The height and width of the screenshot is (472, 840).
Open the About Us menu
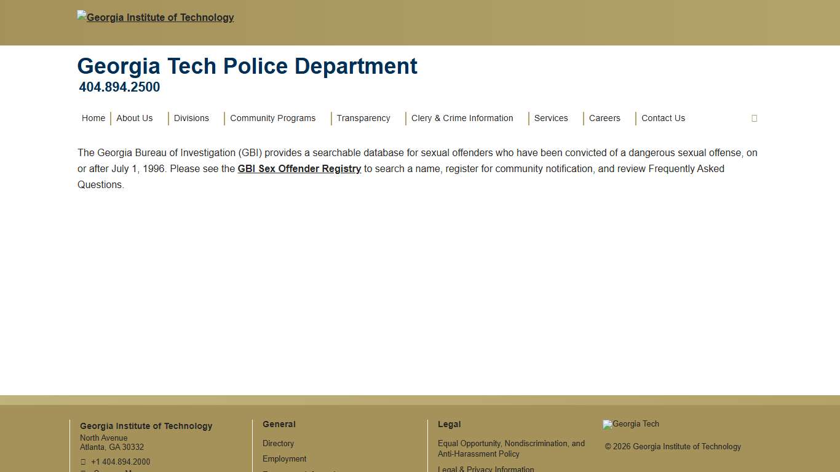click(134, 118)
